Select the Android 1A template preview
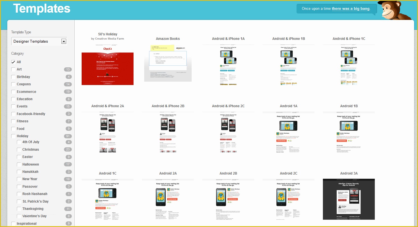The image size is (418, 227). pyautogui.click(x=288, y=132)
